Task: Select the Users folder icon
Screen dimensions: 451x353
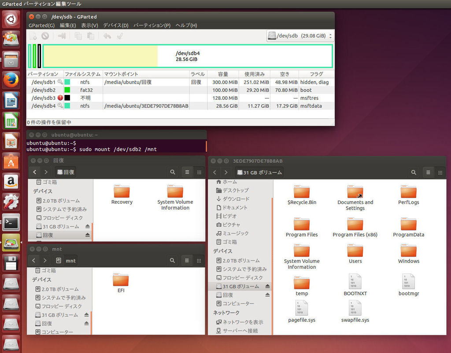Action: pos(355,251)
